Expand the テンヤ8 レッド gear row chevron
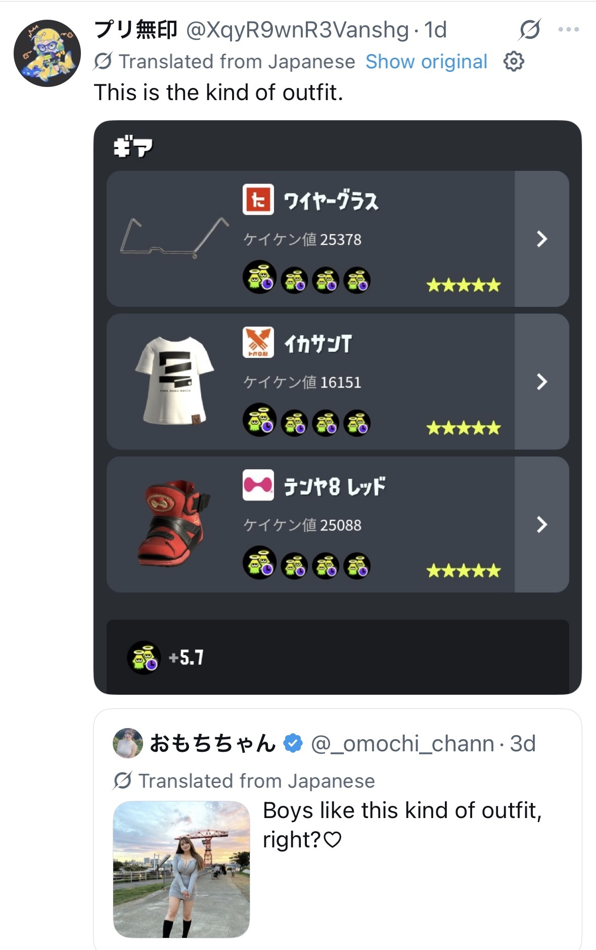Image resolution: width=596 pixels, height=950 pixels. (x=542, y=525)
